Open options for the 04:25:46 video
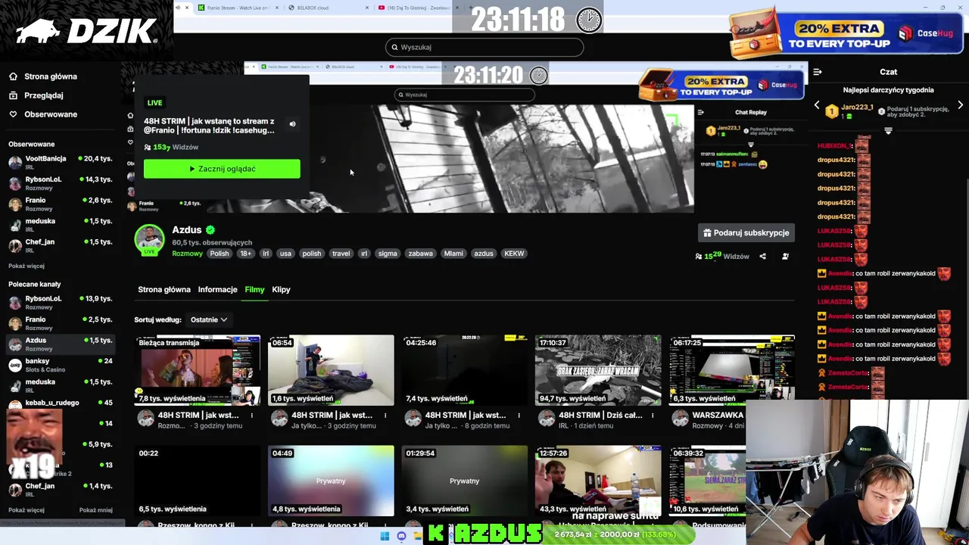This screenshot has width=969, height=545. 519,416
